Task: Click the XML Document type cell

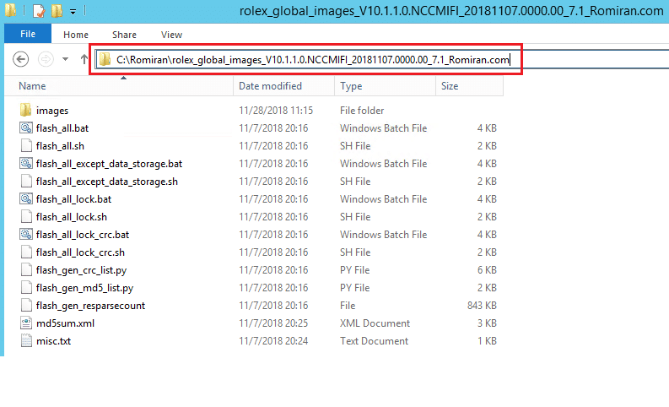Action: [375, 323]
